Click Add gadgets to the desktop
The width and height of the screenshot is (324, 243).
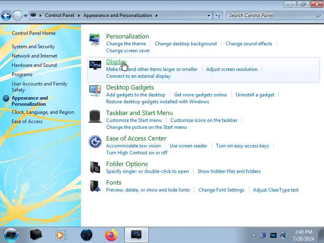(x=136, y=95)
